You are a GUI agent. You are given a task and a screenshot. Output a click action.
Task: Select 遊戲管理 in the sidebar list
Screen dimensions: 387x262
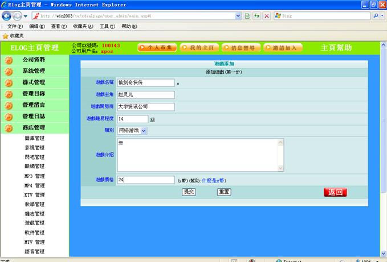pyautogui.click(x=34, y=223)
